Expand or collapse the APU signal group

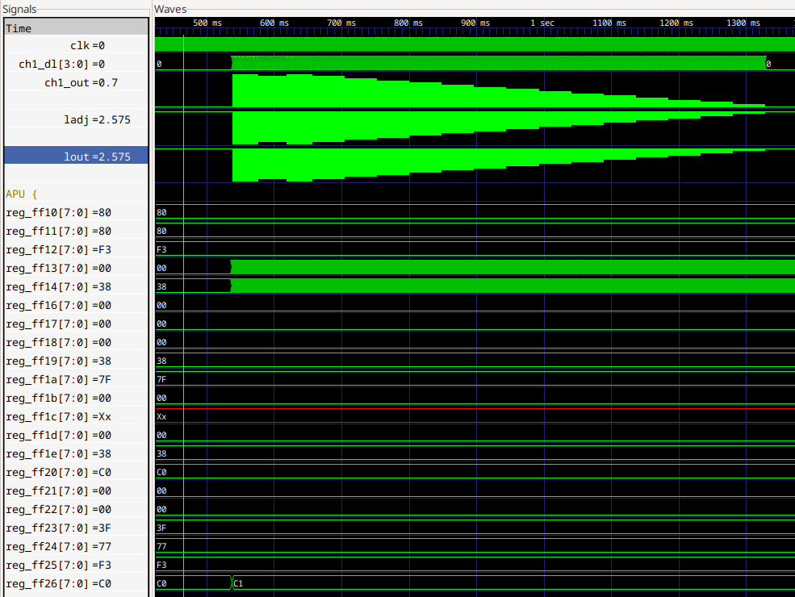click(x=22, y=194)
